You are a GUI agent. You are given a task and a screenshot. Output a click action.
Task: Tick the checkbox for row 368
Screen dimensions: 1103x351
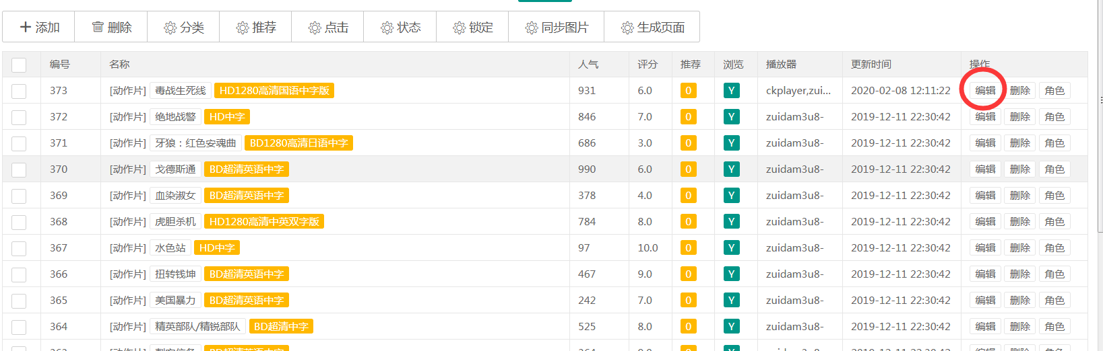[x=19, y=223]
